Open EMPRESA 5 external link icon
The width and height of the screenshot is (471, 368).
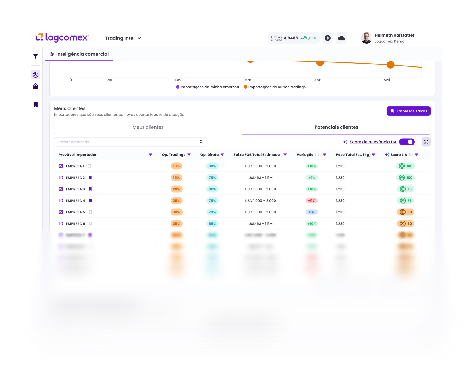[x=61, y=212]
